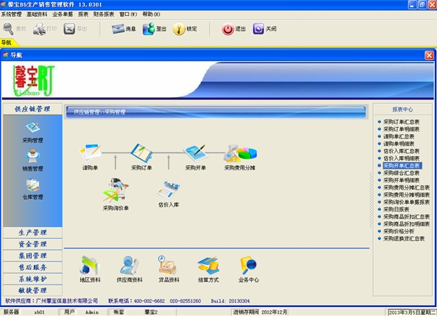Open 估价入库明细表 report link

[401, 158]
